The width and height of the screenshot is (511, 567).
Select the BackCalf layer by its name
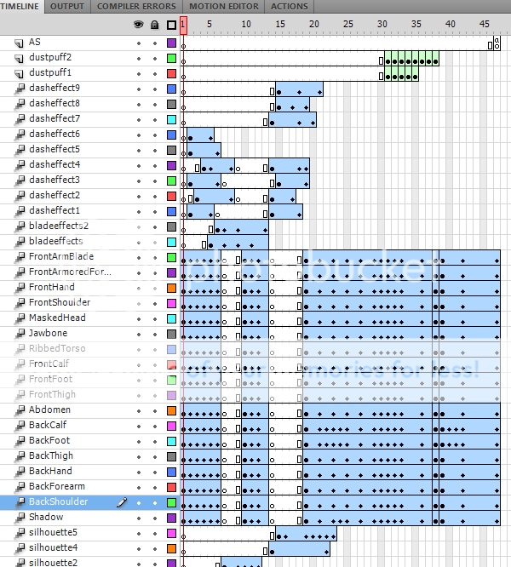click(x=48, y=425)
